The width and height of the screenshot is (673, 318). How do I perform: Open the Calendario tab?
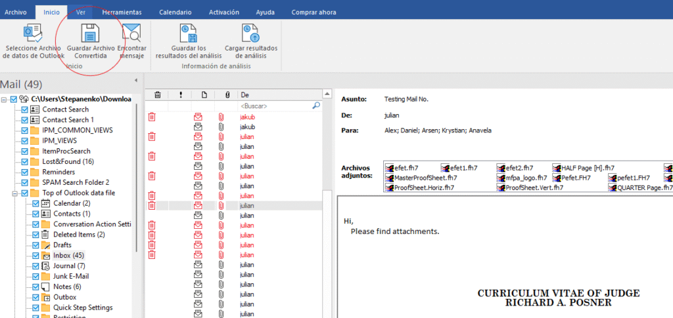[x=175, y=12]
